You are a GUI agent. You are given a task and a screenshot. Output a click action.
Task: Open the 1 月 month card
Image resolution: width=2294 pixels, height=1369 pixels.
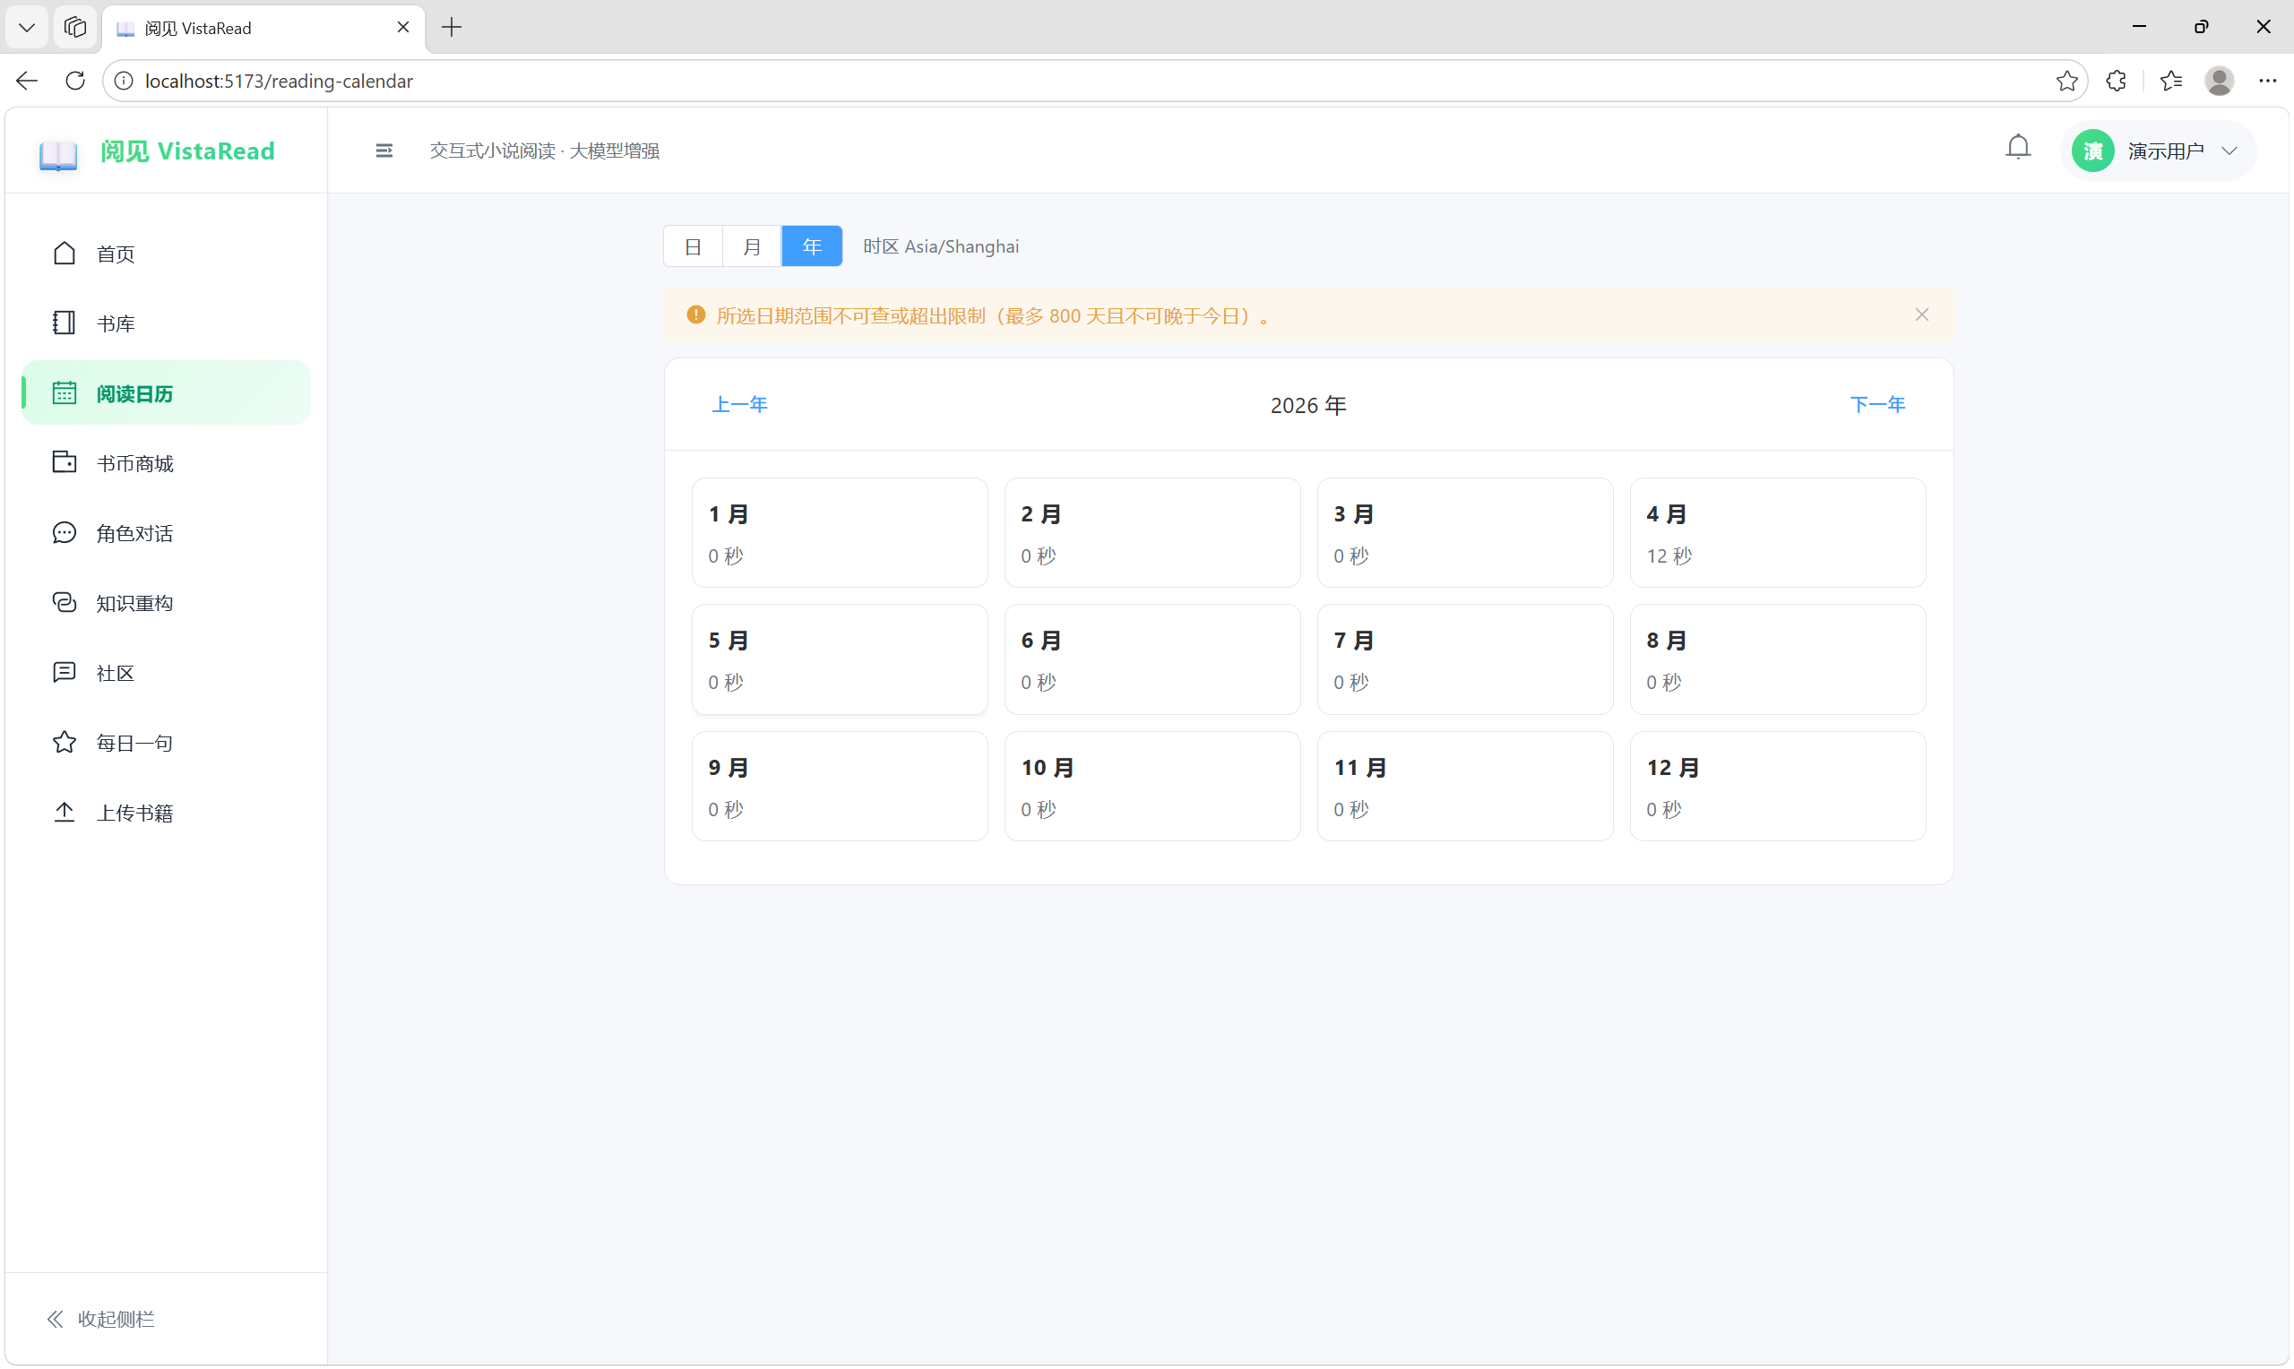(840, 532)
